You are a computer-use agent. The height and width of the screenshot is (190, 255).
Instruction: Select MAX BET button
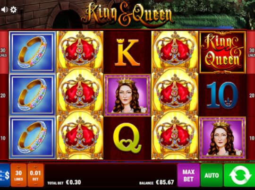coord(188,175)
